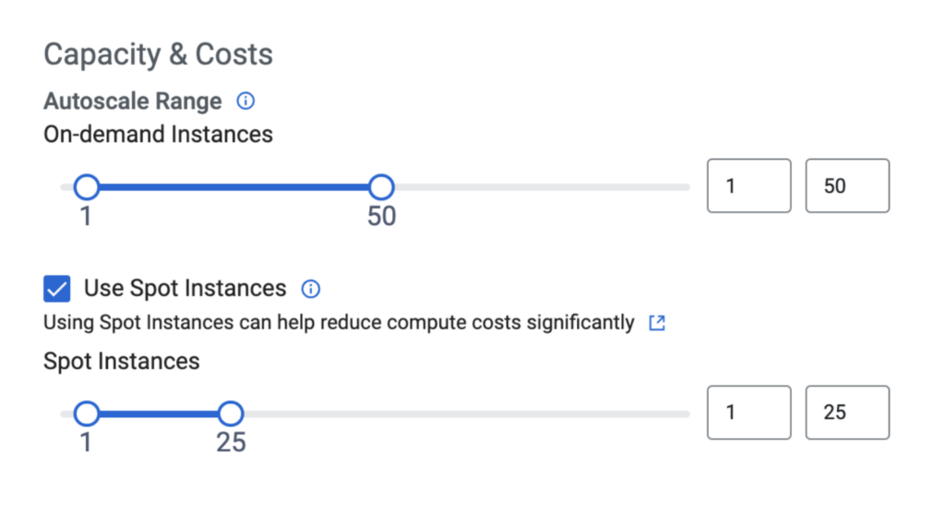The image size is (945, 514).
Task: Click the unfilled gray part of the On-demand slider track
Action: click(x=535, y=187)
